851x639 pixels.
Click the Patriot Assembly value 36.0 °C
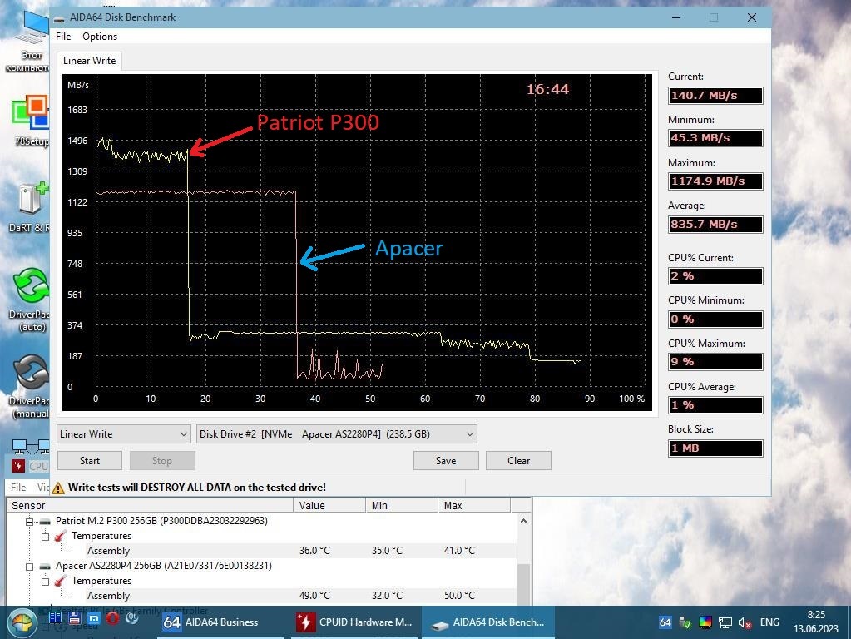coord(314,551)
